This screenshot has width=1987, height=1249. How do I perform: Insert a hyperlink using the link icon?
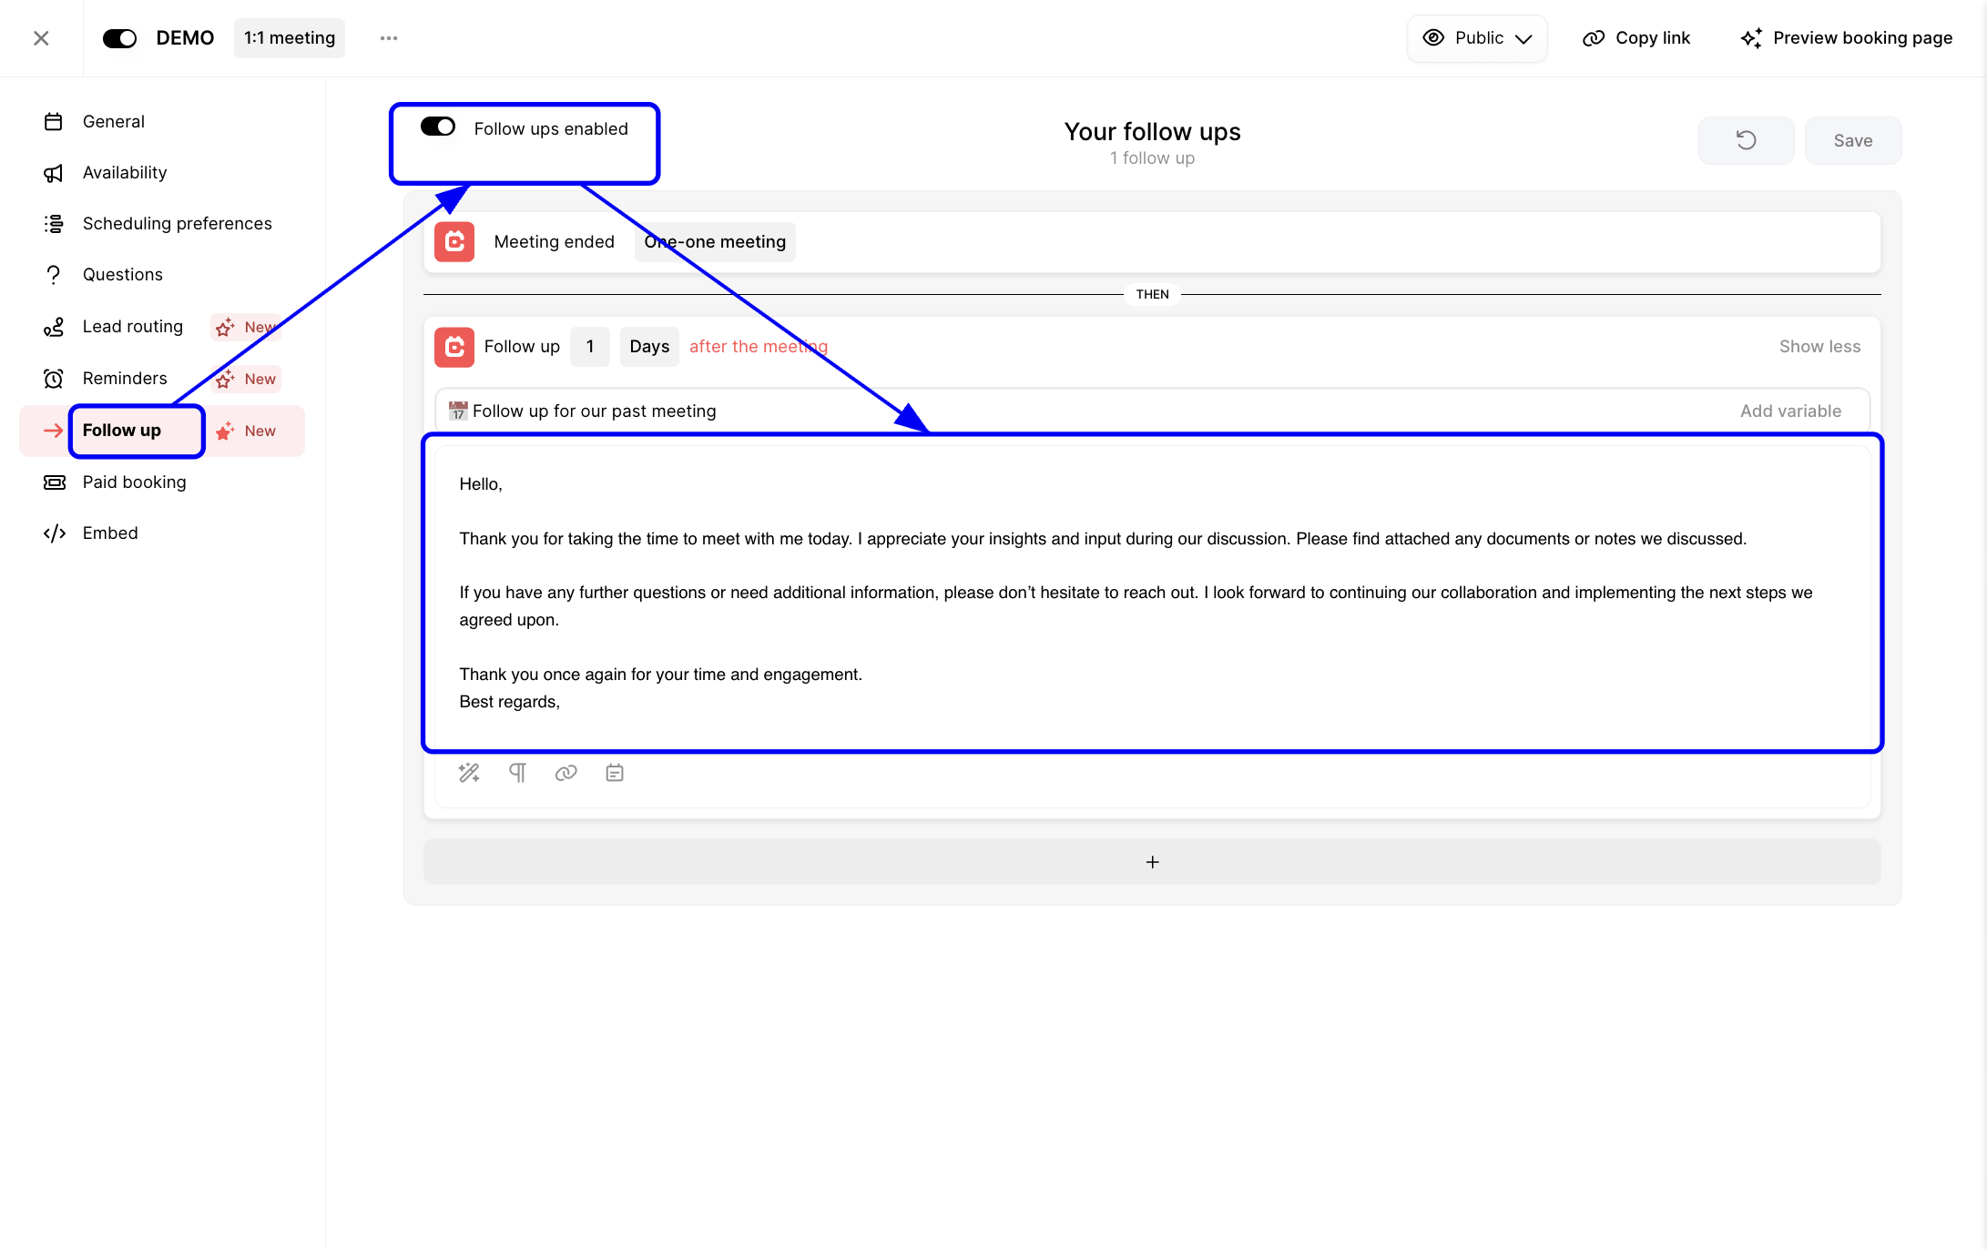pos(566,772)
